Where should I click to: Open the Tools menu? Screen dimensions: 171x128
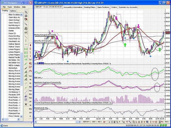pyautogui.click(x=10, y=7)
